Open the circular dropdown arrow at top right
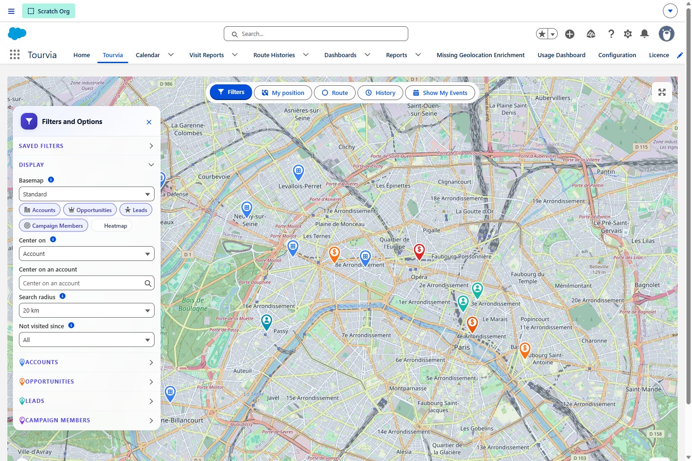This screenshot has height=461, width=692. [670, 11]
